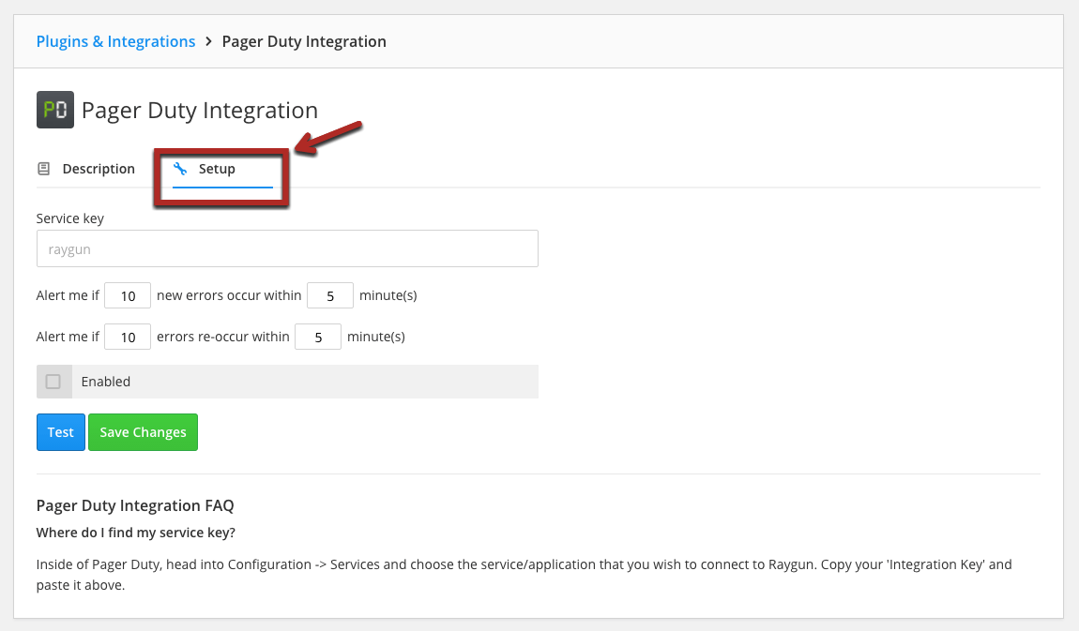Select the new errors count field showing 10
The height and width of the screenshot is (631, 1079).
coord(127,294)
